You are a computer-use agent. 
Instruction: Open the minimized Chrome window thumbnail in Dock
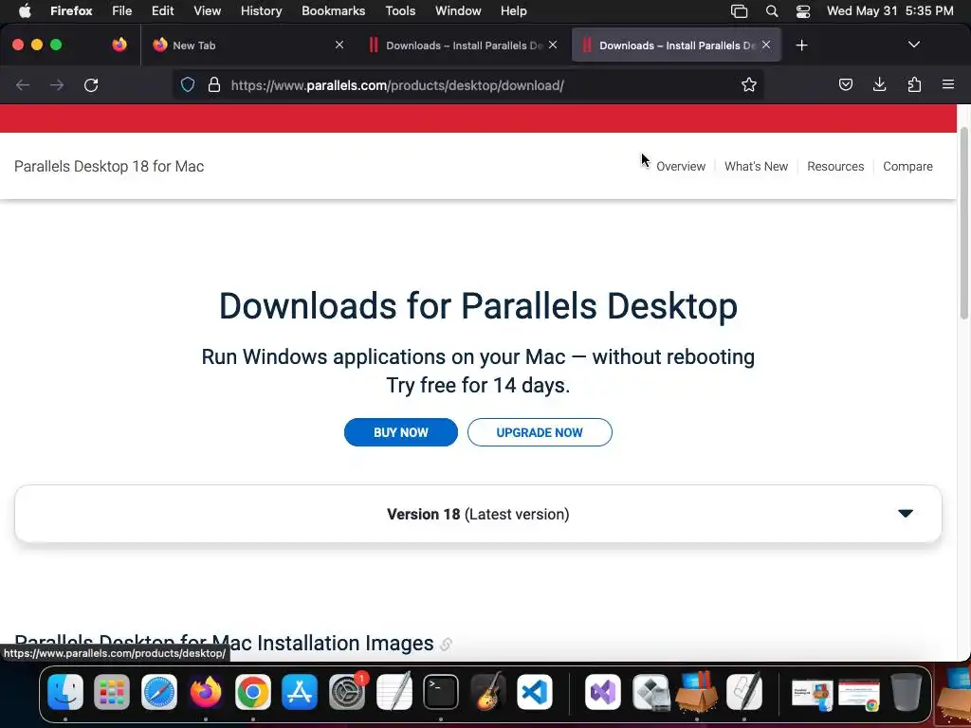pyautogui.click(x=859, y=694)
